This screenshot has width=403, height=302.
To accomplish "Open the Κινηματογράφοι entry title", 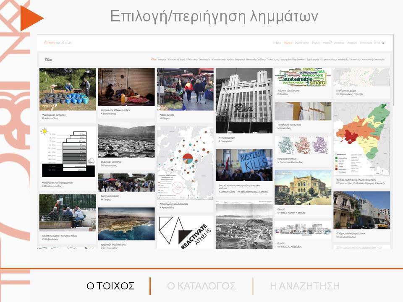I will 227,138.
